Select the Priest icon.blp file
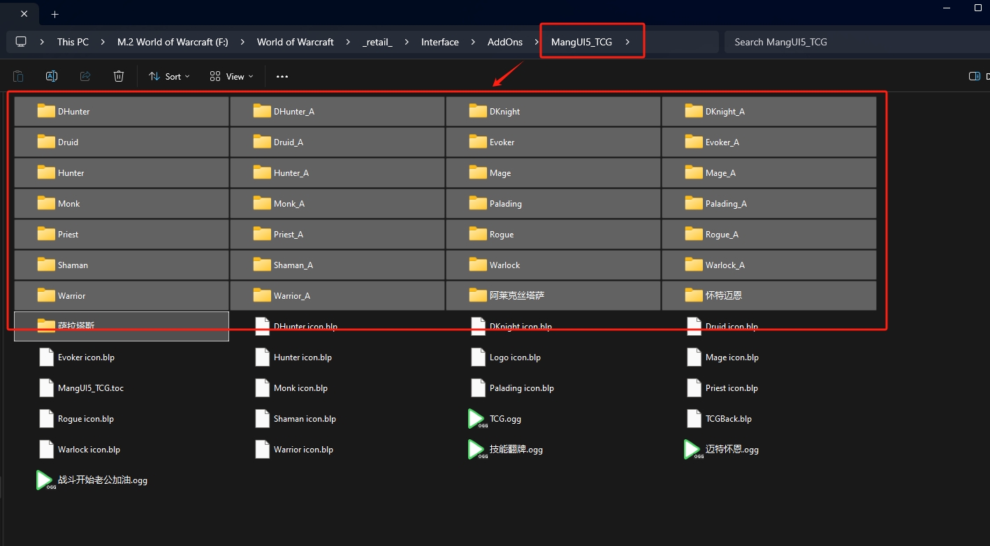The image size is (990, 546). 769,388
